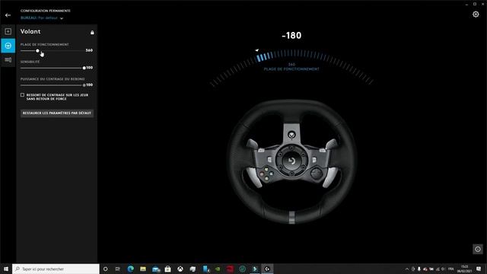Click the Volant lock icon
The height and width of the screenshot is (274, 487).
tap(92, 32)
